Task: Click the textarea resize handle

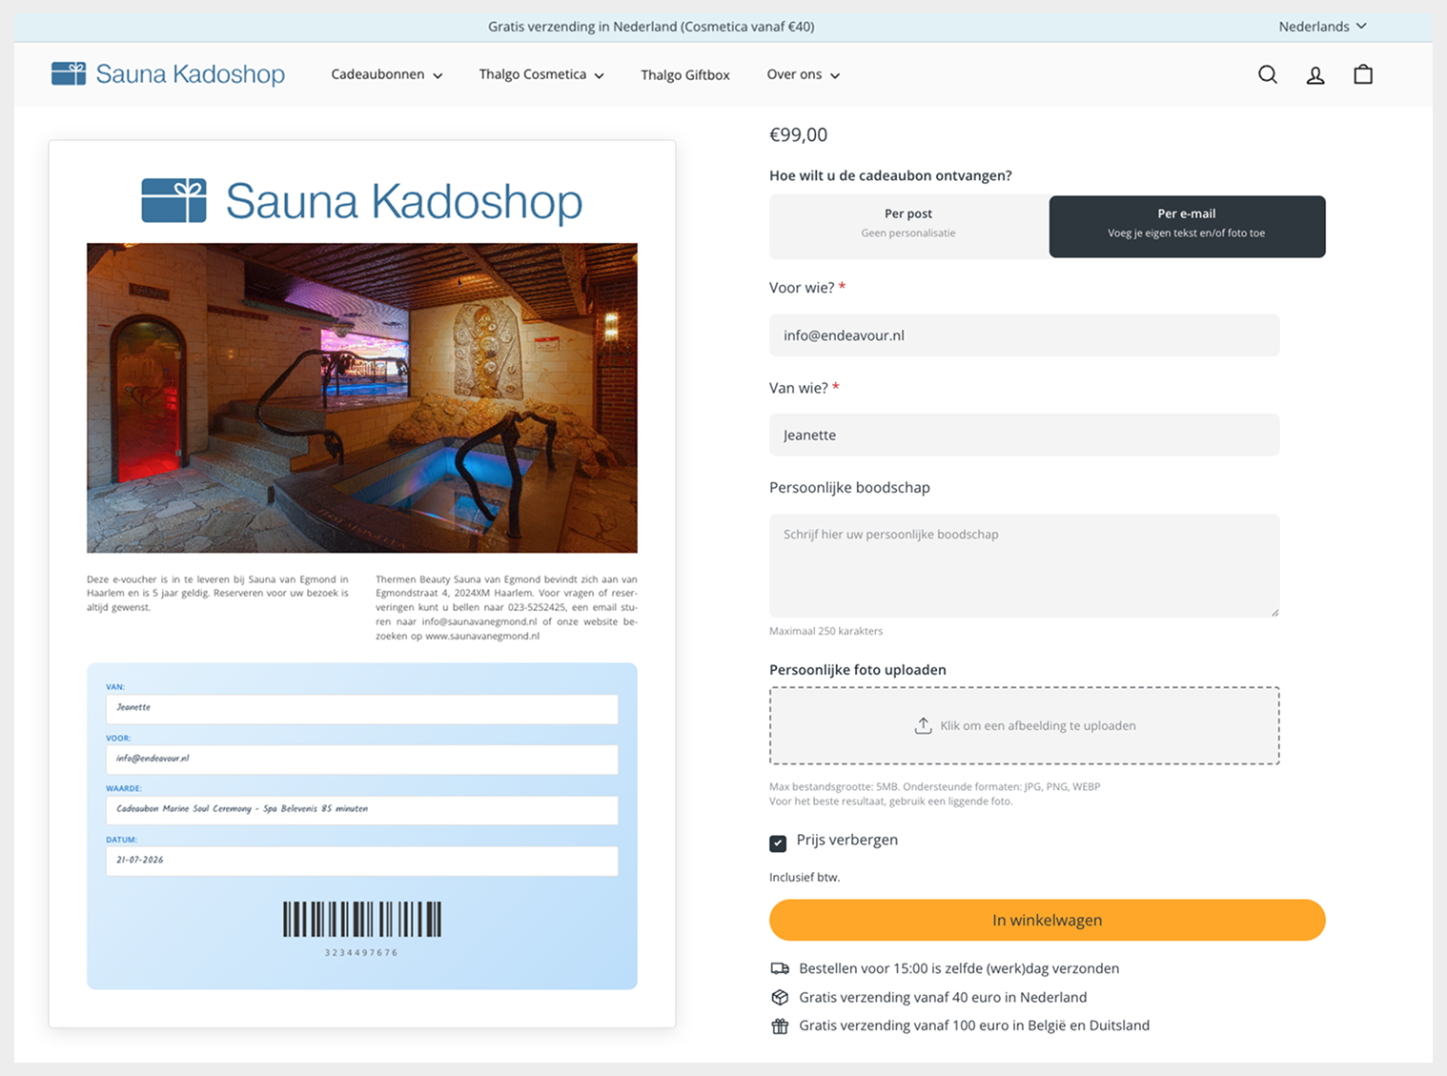Action: point(1274,612)
